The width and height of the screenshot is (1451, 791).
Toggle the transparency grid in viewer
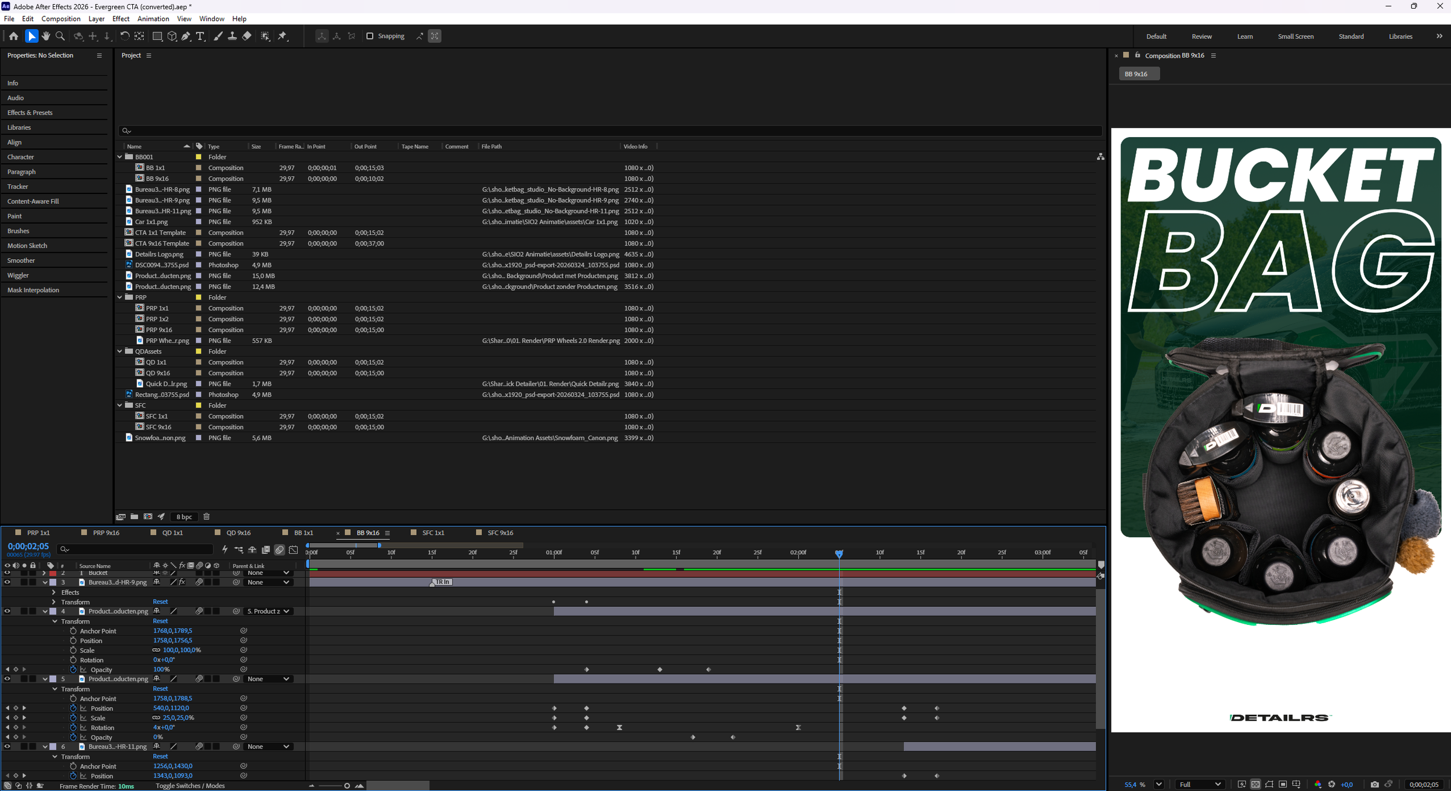click(1255, 785)
